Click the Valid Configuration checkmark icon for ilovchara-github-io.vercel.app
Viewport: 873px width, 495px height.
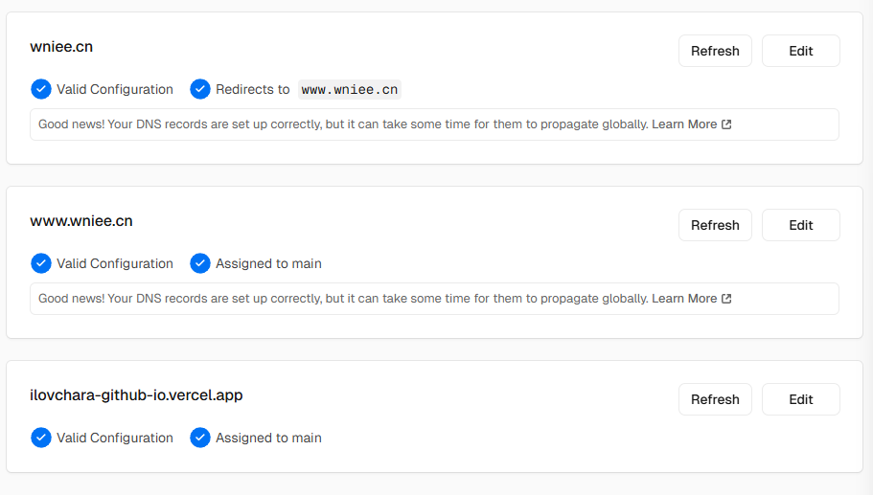(41, 438)
